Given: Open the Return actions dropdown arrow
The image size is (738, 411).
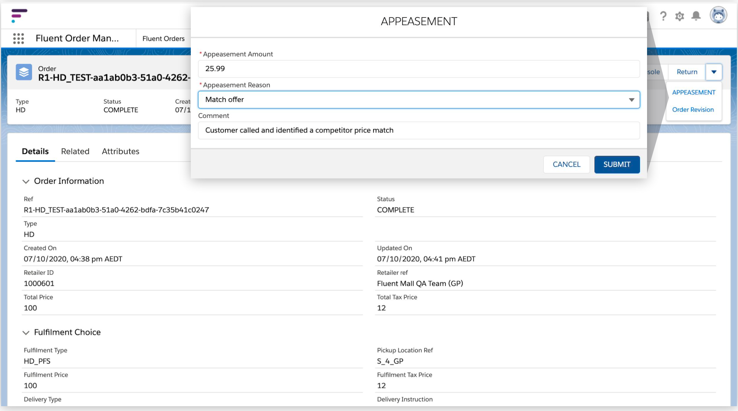Looking at the screenshot, I should pos(713,72).
